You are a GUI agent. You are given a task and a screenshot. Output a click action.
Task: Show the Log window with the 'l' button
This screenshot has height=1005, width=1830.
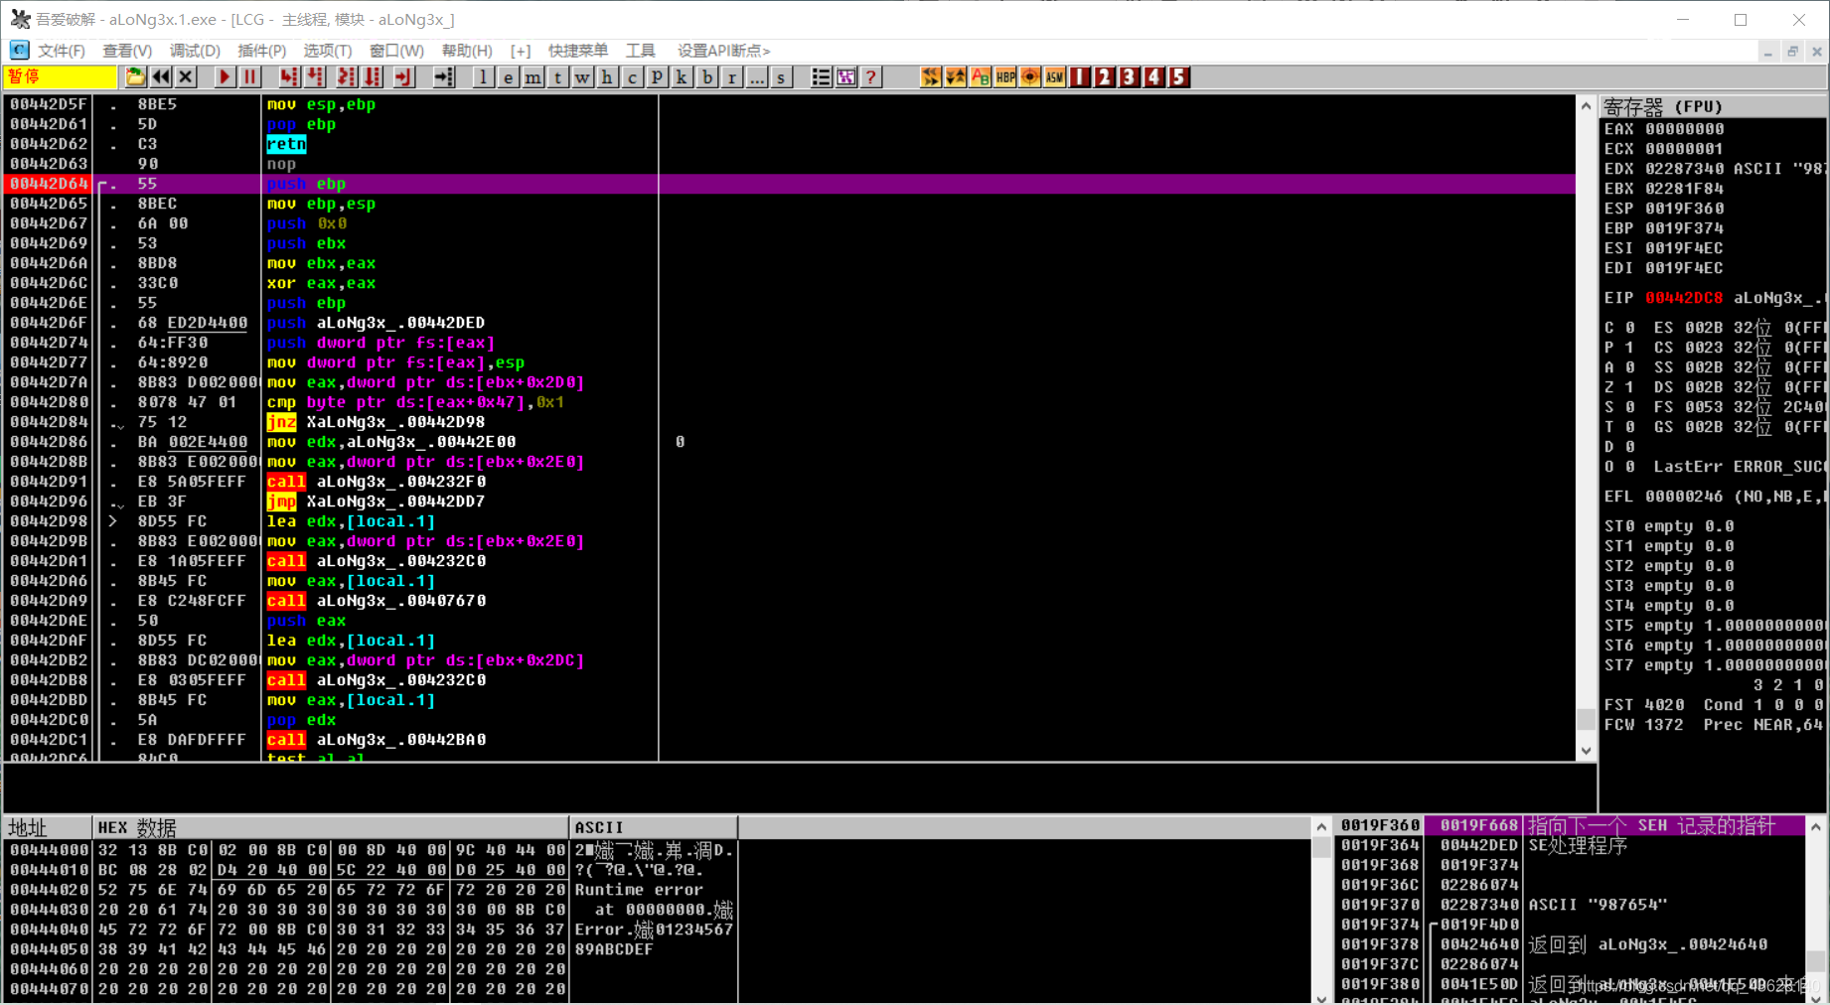click(483, 77)
